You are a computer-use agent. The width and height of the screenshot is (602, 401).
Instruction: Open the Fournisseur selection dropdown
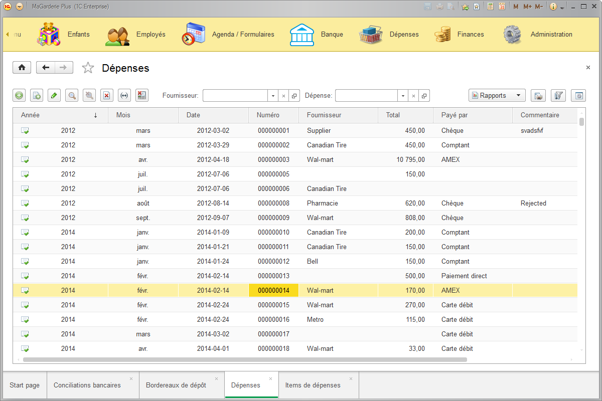[272, 95]
